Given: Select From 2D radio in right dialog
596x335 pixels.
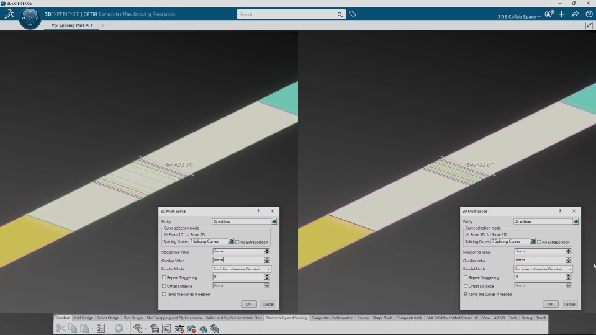Looking at the screenshot, I should click(489, 234).
